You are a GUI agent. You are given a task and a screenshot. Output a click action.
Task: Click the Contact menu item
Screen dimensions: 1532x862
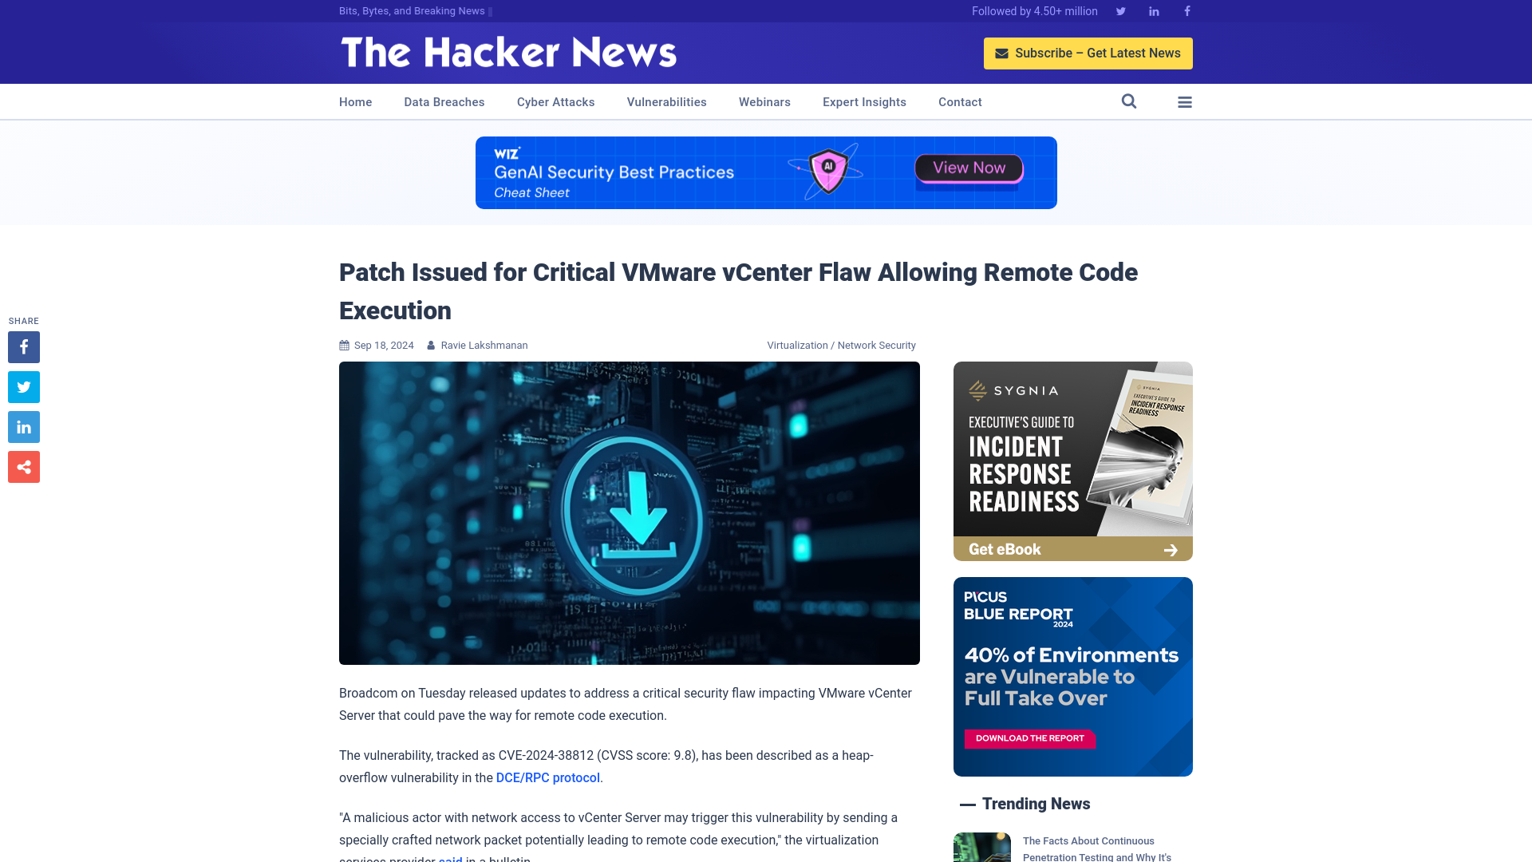click(960, 102)
